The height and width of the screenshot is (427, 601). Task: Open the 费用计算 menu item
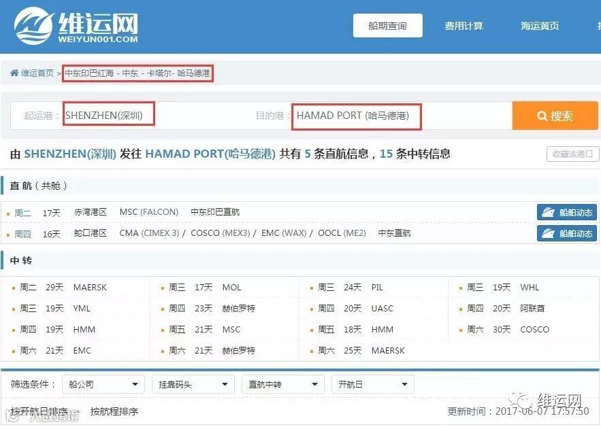(x=464, y=26)
